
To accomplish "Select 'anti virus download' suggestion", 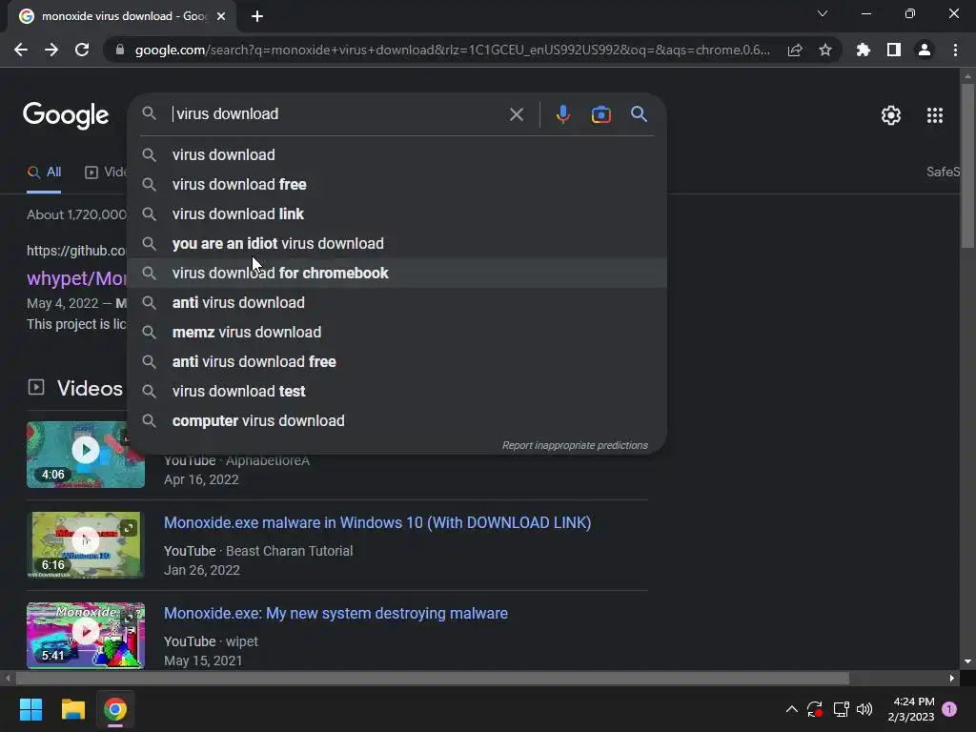I will pyautogui.click(x=397, y=302).
